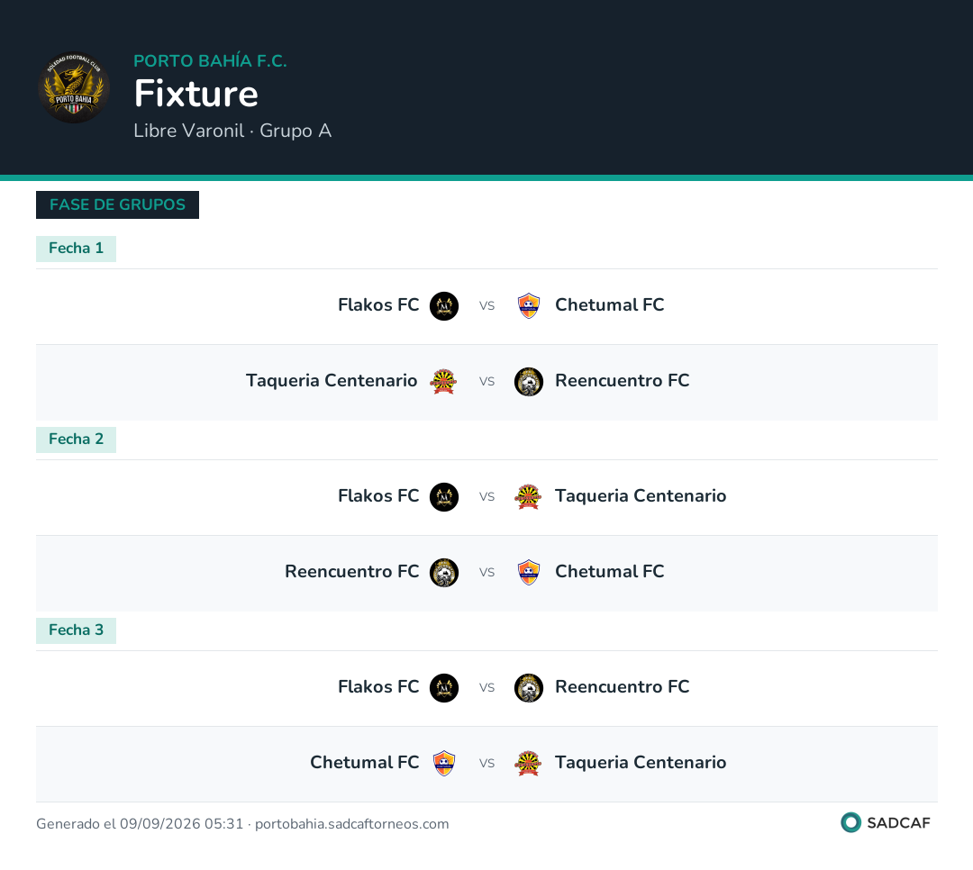Viewport: 973px width, 870px height.
Task: Select the Fecha 3 label
Action: [x=76, y=630]
